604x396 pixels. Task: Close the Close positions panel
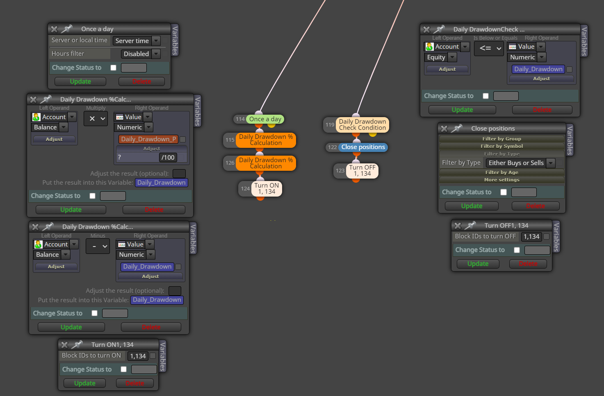click(x=444, y=129)
